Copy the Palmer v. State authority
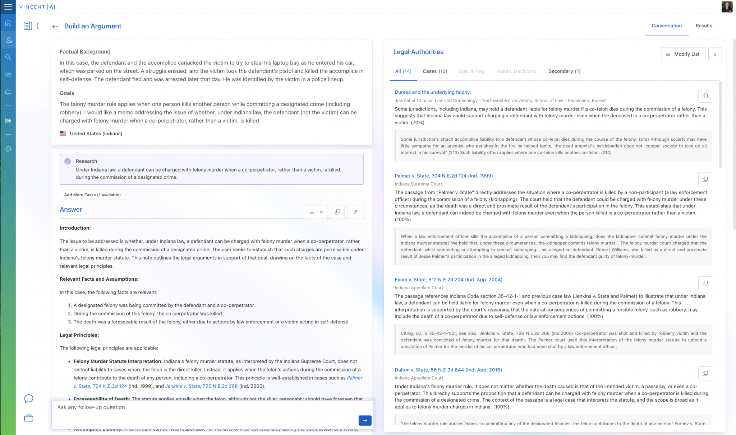The image size is (736, 435). [x=705, y=179]
